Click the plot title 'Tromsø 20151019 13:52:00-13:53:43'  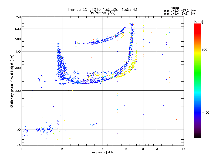click(x=102, y=9)
